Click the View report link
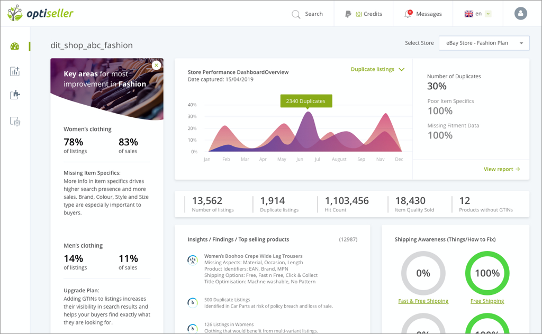This screenshot has width=542, height=334. (x=502, y=169)
